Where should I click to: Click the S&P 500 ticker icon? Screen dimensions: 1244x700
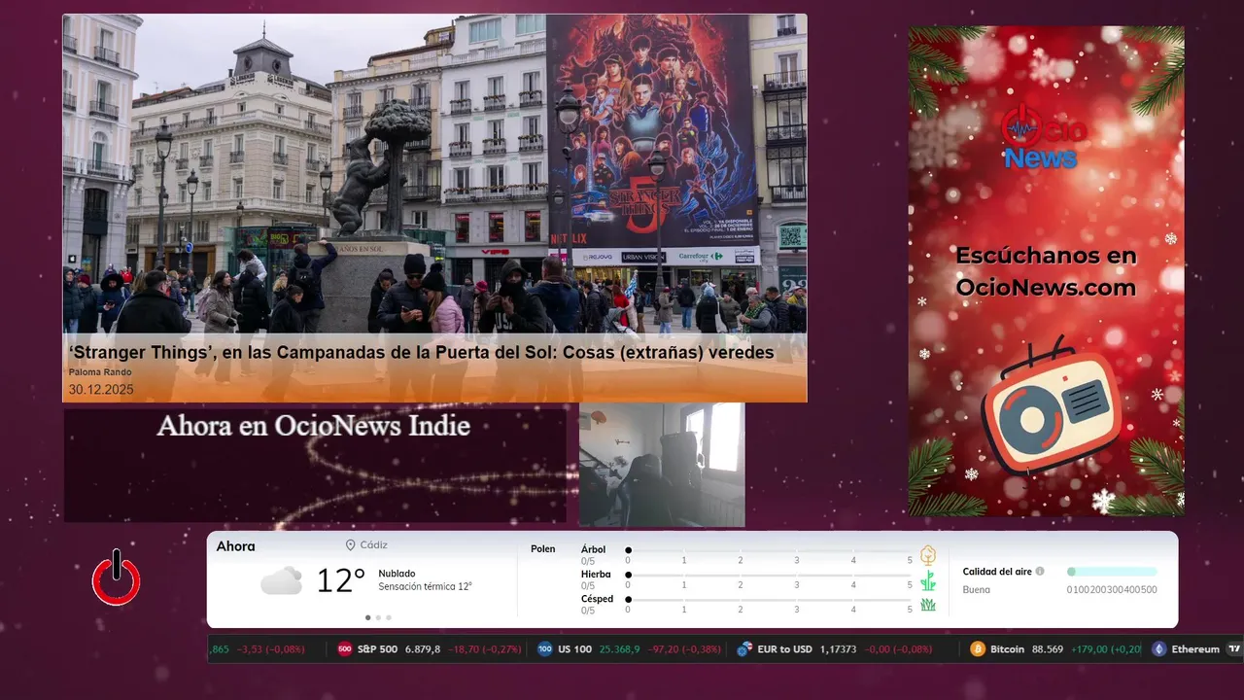[x=344, y=648]
